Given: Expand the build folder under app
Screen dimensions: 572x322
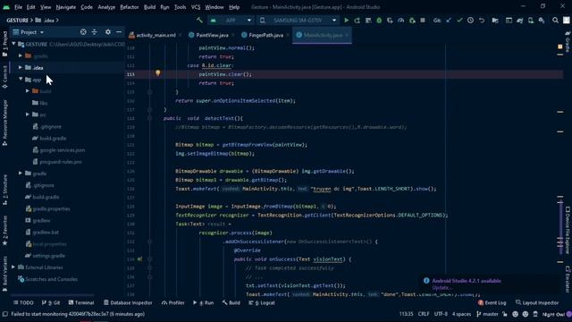Looking at the screenshot, I should click(28, 91).
